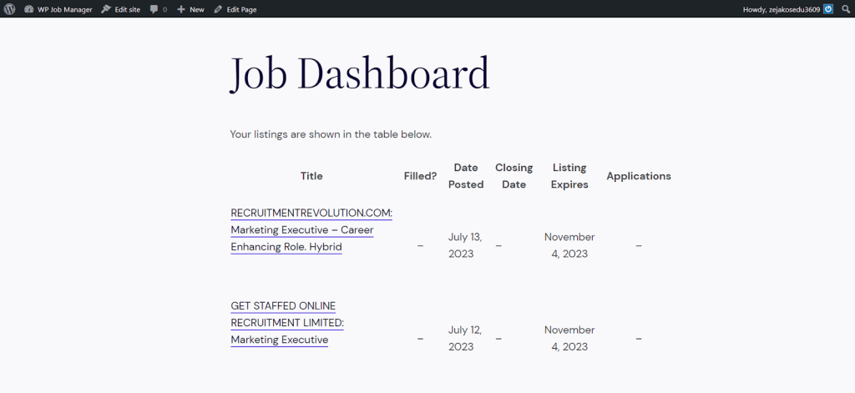Viewport: 855px width, 393px height.
Task: Click the plus icon next to New
Action: point(181,9)
